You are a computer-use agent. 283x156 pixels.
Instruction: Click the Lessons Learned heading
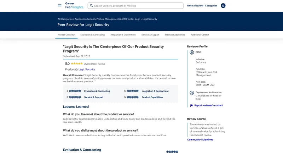pyautogui.click(x=76, y=107)
